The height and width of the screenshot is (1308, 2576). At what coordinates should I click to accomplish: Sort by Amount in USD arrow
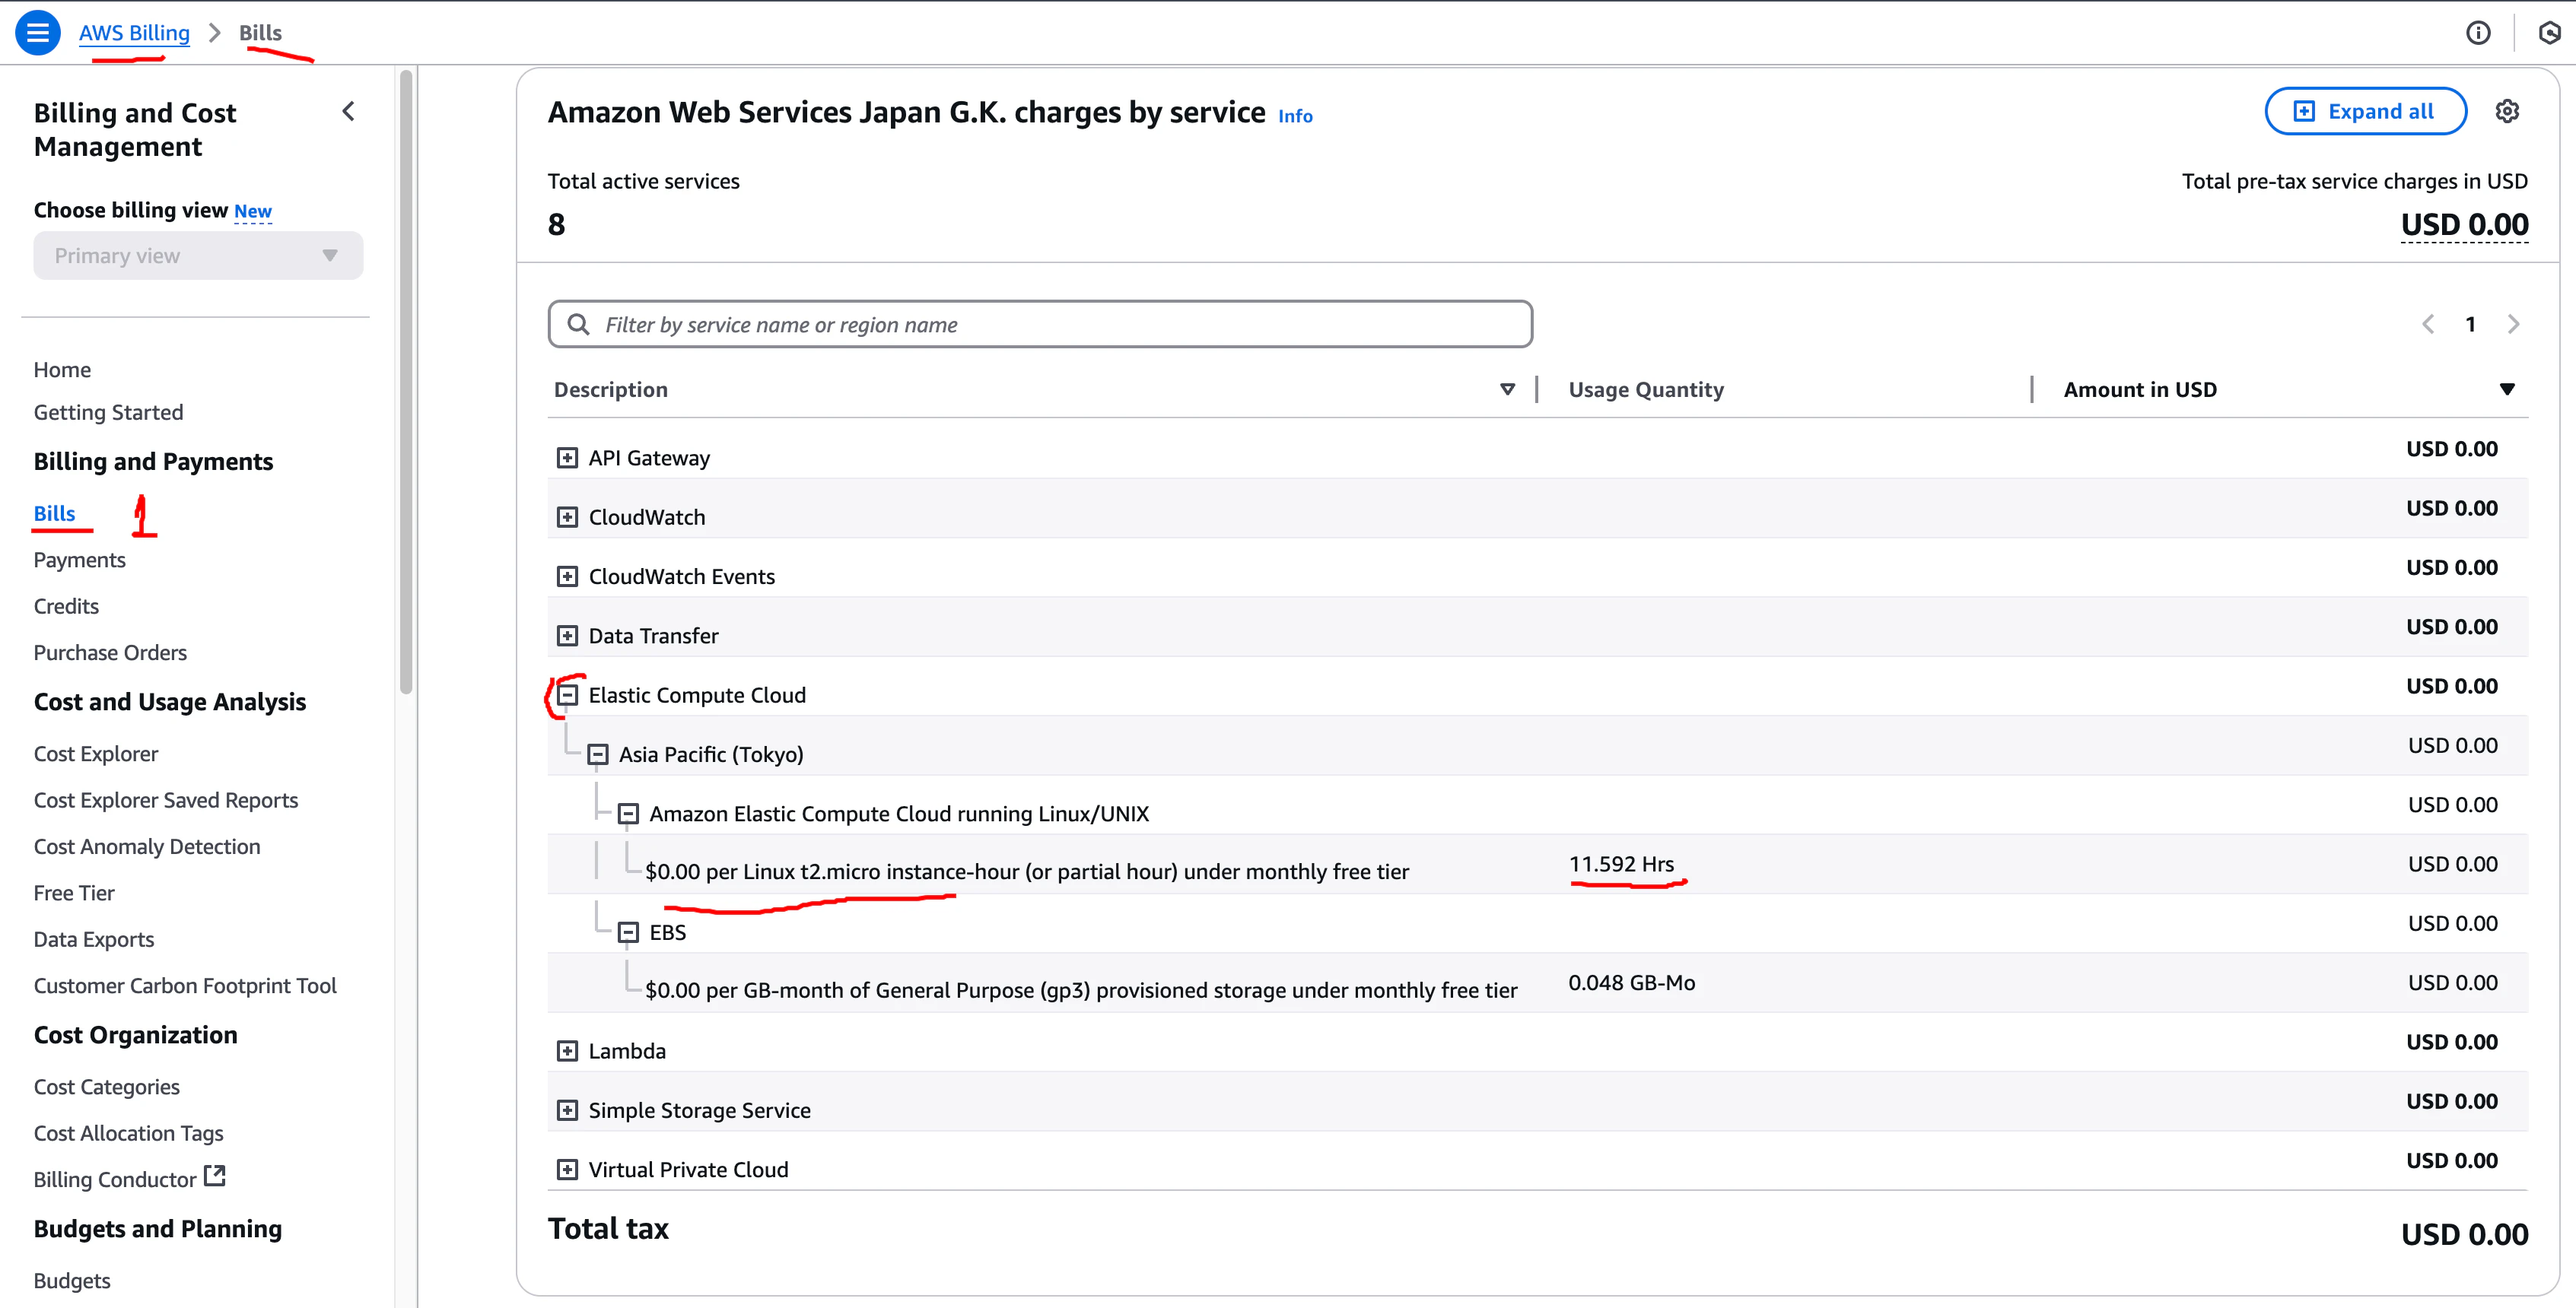(x=2507, y=389)
